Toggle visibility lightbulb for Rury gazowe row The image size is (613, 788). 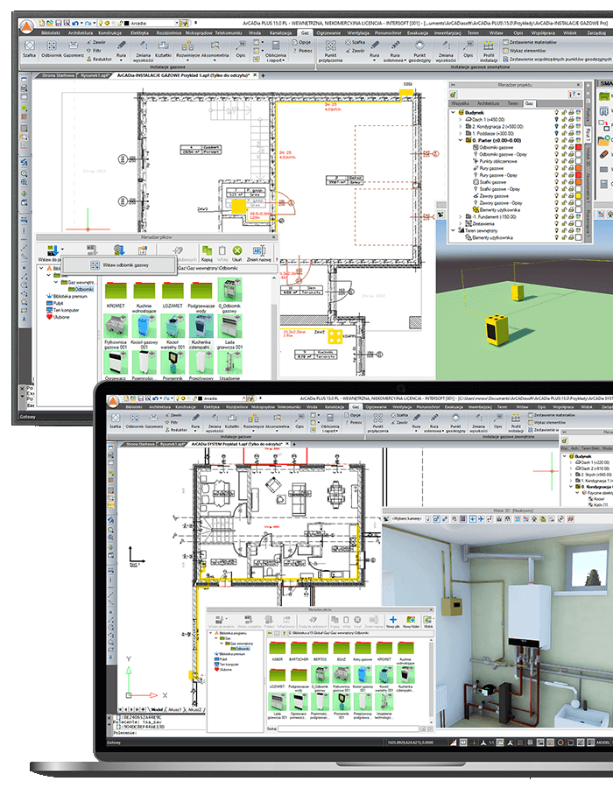tap(556, 168)
